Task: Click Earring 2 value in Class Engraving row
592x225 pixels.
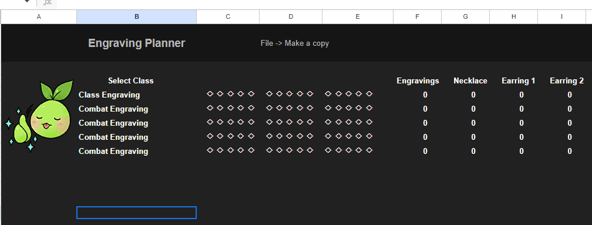Action: pos(570,95)
